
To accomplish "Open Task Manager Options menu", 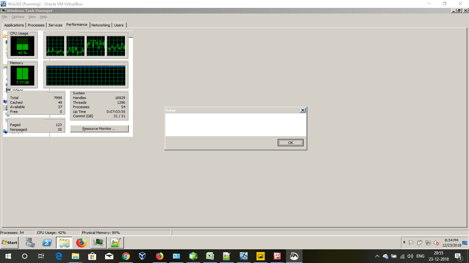I will pos(18,17).
